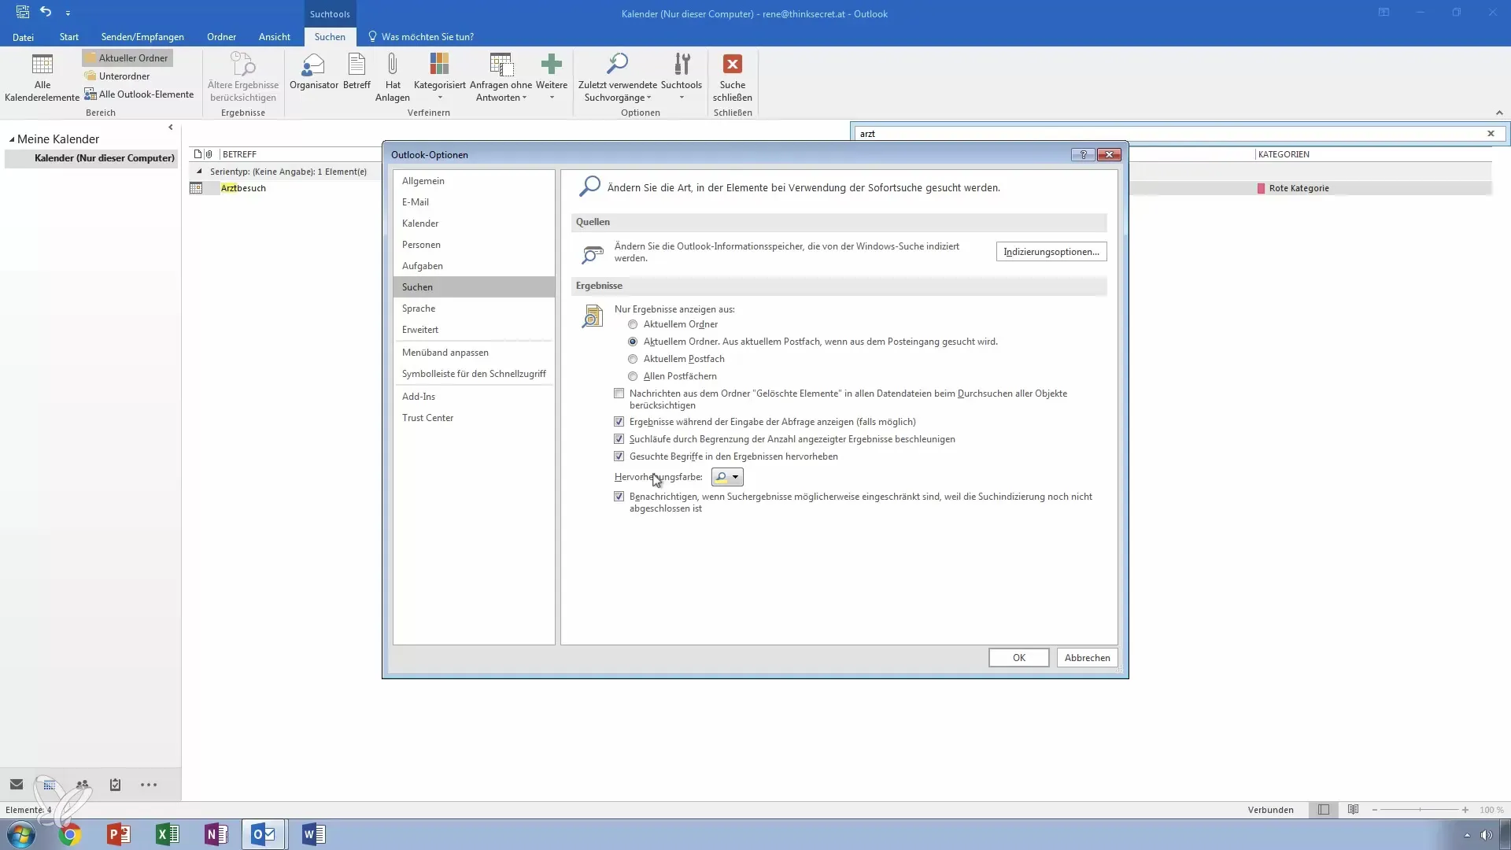Collapse the Meine Kalender group
This screenshot has height=850, width=1511.
(x=12, y=139)
